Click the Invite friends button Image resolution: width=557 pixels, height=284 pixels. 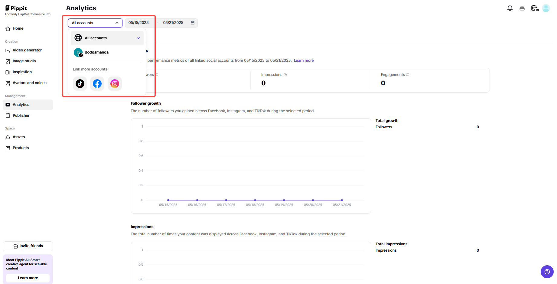click(x=28, y=246)
